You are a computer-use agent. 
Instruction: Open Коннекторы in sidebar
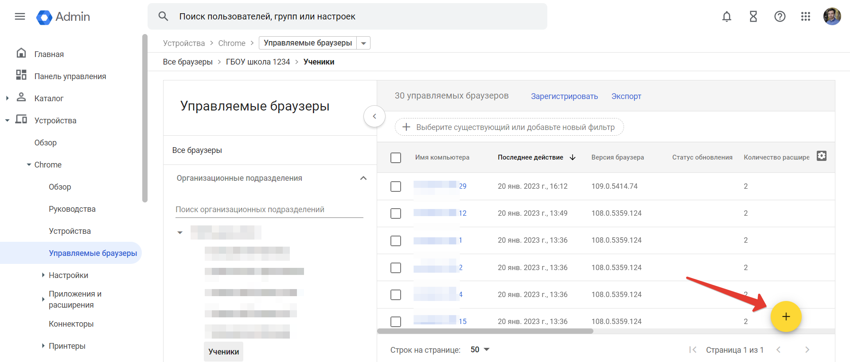pyautogui.click(x=71, y=324)
